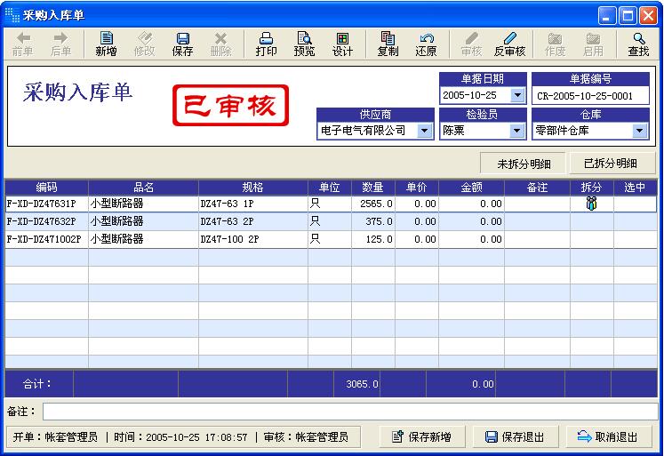Click the 设计 (Design) toolbar icon
The width and height of the screenshot is (664, 456).
342,44
